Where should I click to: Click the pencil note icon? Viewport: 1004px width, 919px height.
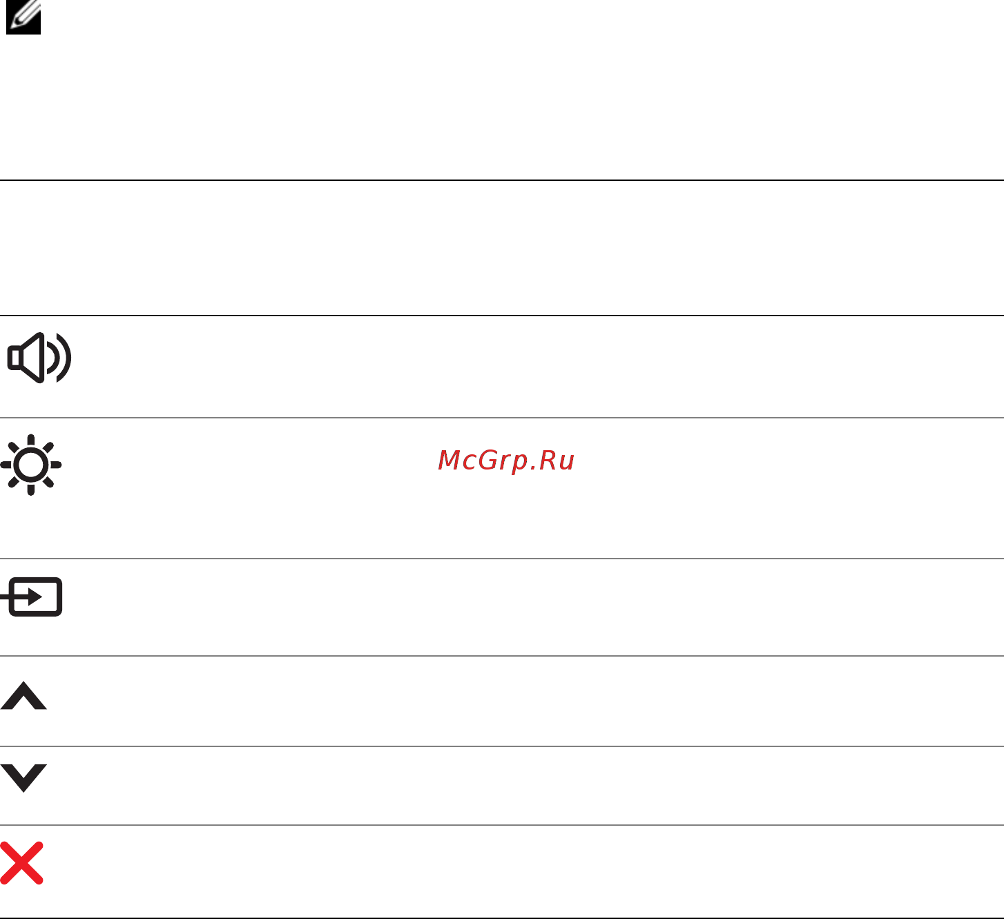tap(23, 17)
